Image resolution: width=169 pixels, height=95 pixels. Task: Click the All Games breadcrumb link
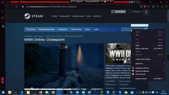click(x=28, y=36)
